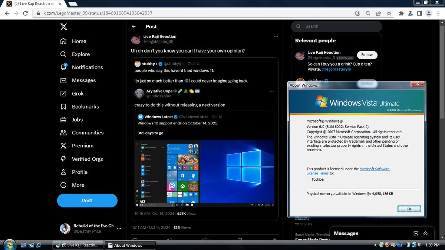Switch to About Windows taskbar button
This screenshot has width=445, height=250.
[x=130, y=245]
